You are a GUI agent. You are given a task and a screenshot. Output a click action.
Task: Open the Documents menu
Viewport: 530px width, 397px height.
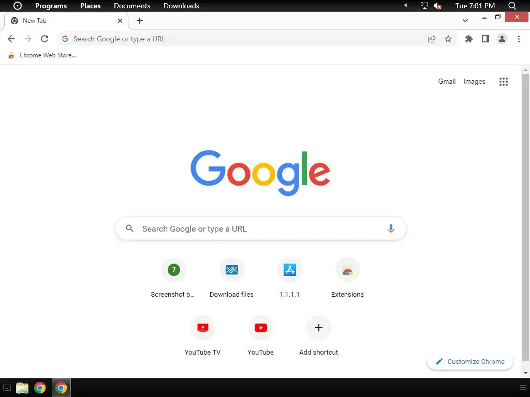[132, 6]
